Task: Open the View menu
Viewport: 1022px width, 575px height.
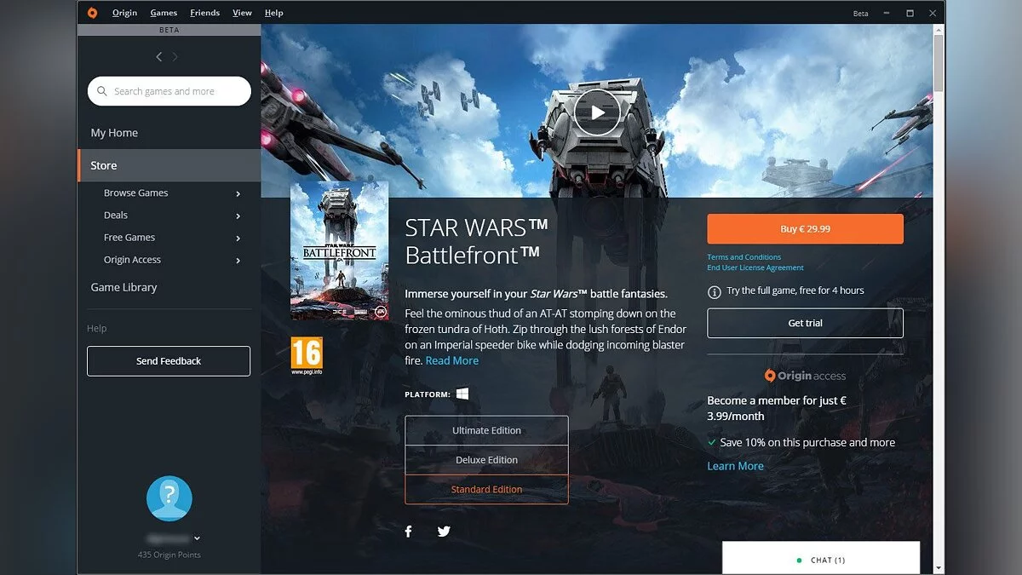Action: tap(242, 13)
